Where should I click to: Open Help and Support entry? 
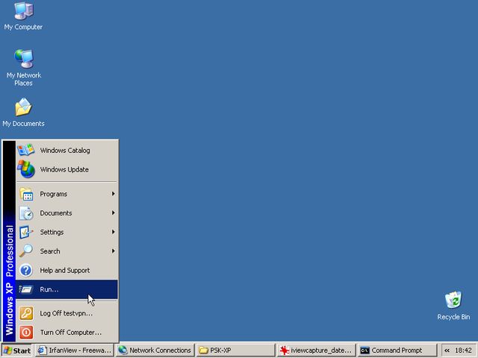(66, 270)
